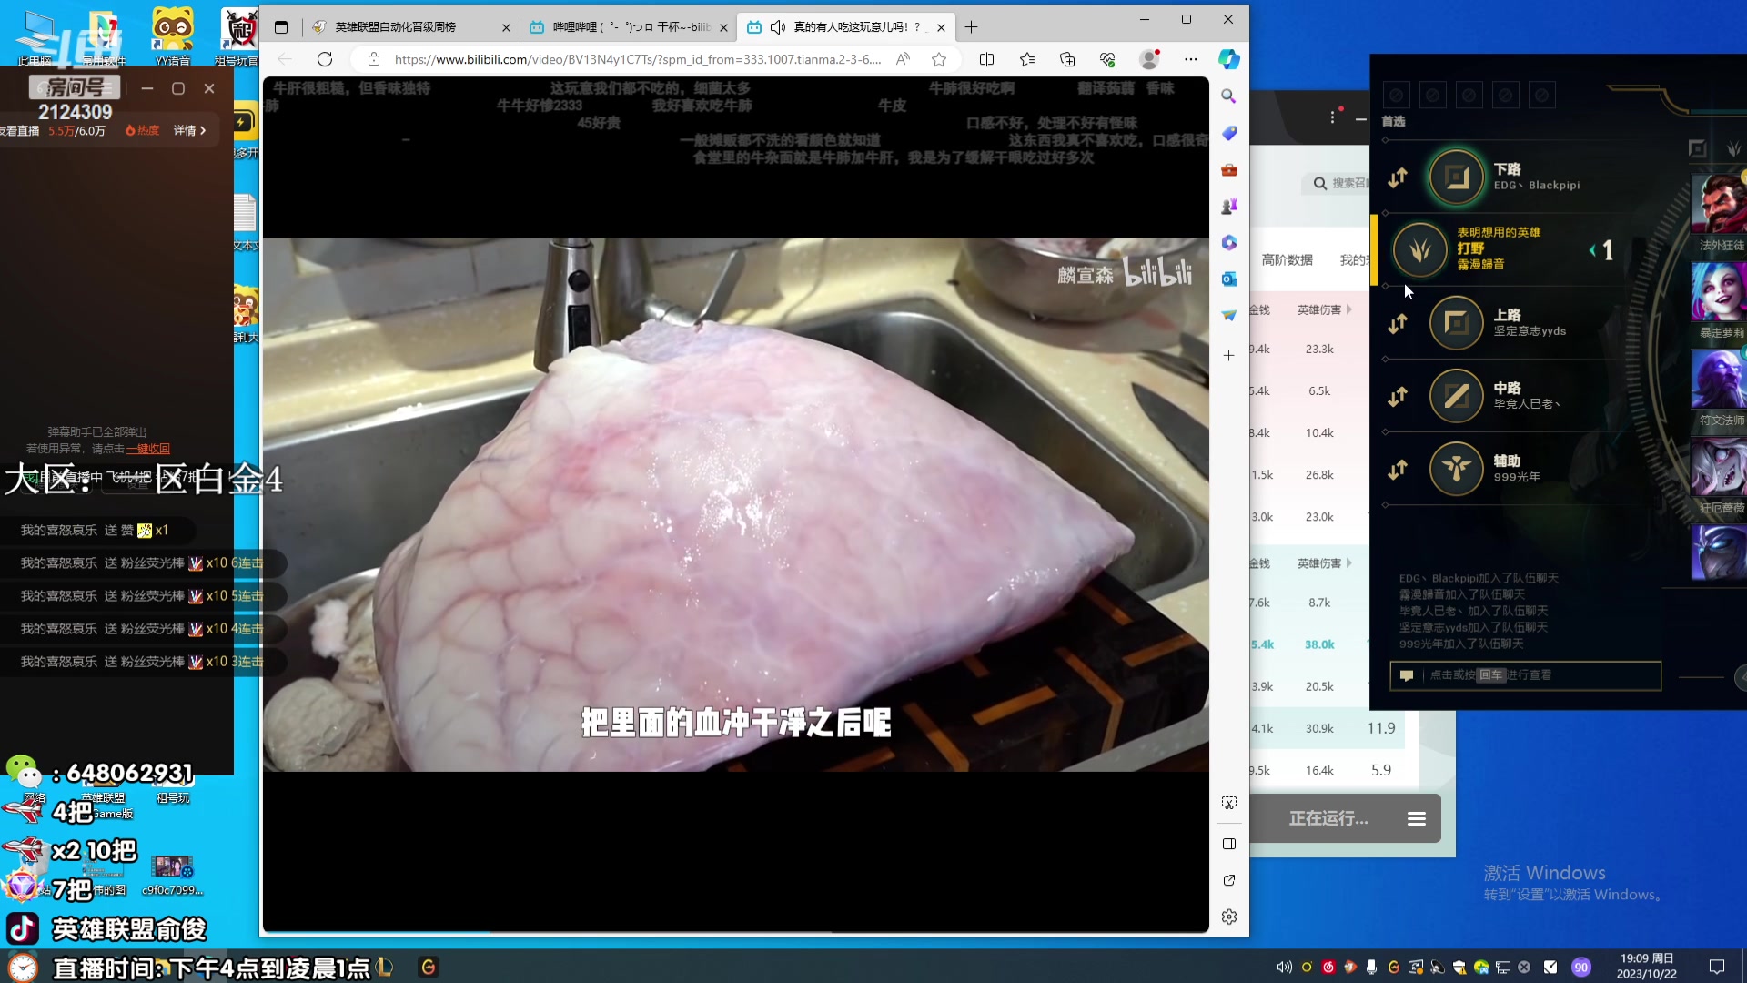Filter champions by jungle role

(1733, 148)
